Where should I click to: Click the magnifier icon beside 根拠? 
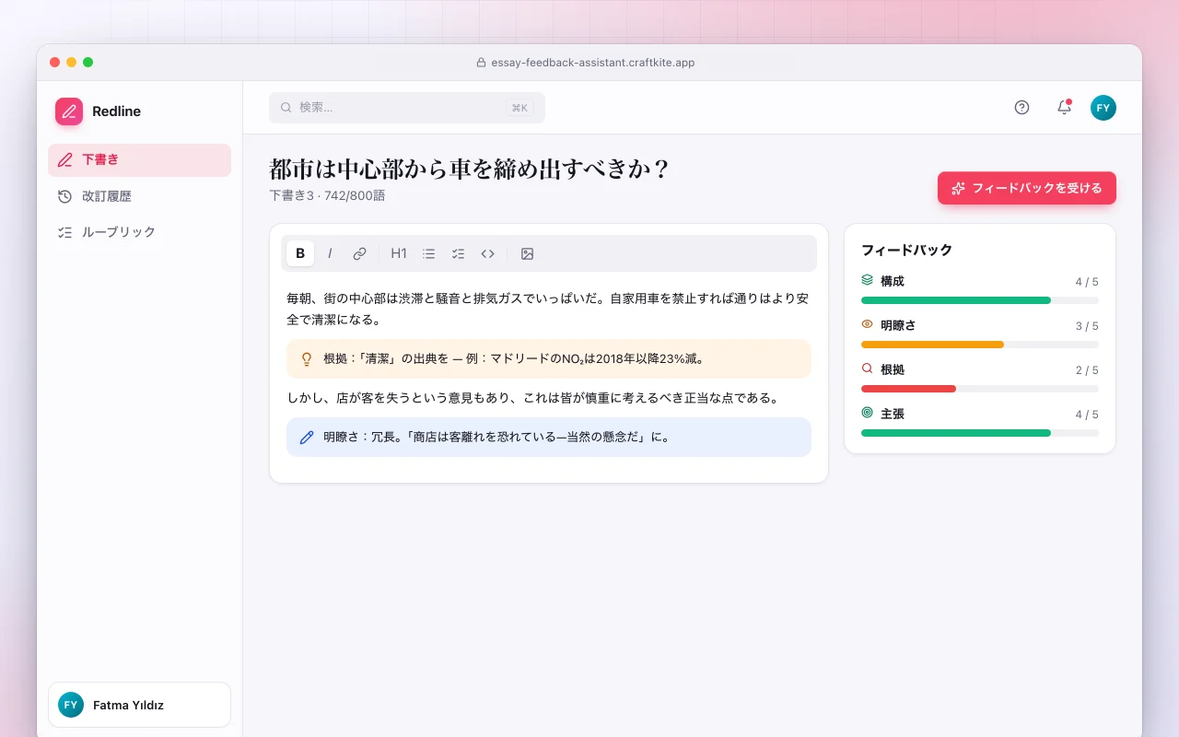(x=867, y=368)
